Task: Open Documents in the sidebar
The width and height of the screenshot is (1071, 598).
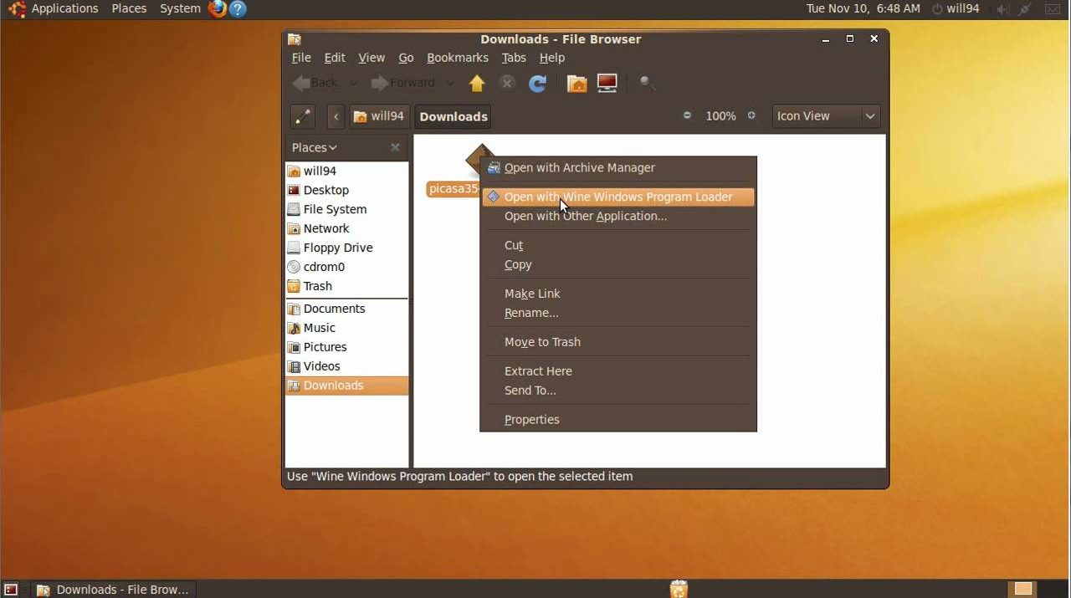Action: pyautogui.click(x=334, y=309)
